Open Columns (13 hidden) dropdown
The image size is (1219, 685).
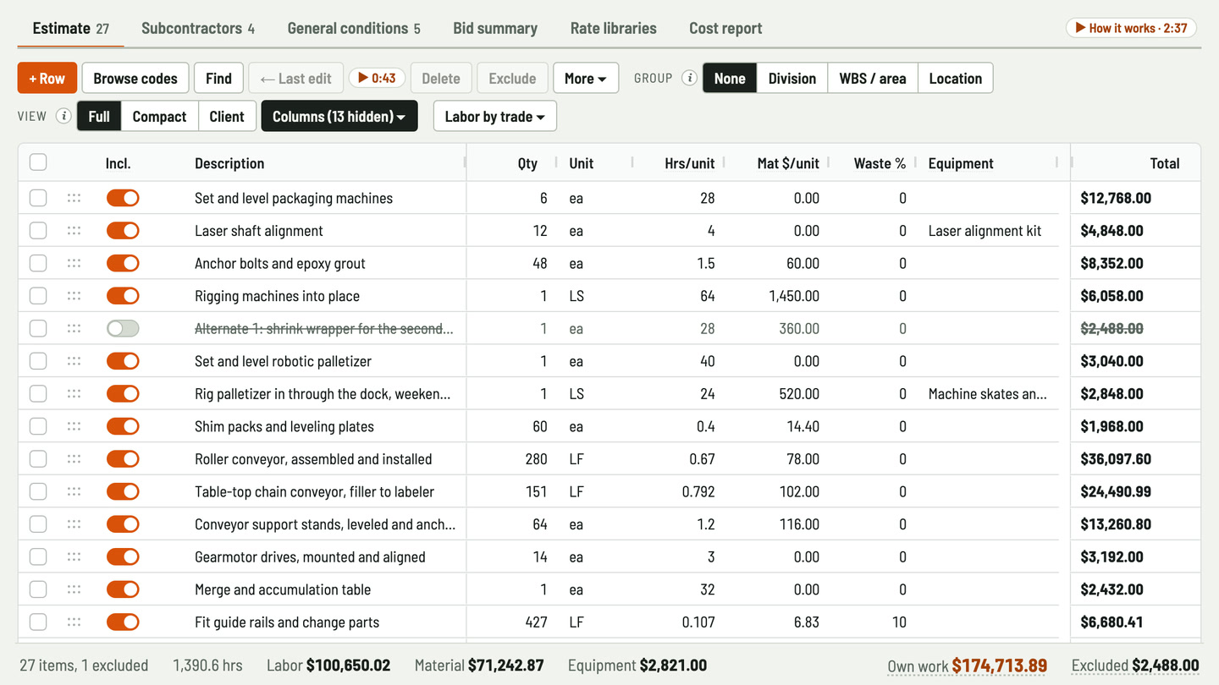pyautogui.click(x=339, y=116)
